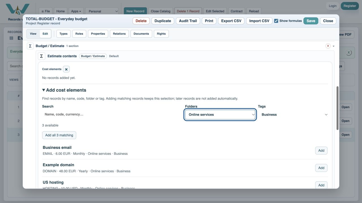The height and width of the screenshot is (203, 362).
Task: Duplicate this record
Action: (x=163, y=21)
